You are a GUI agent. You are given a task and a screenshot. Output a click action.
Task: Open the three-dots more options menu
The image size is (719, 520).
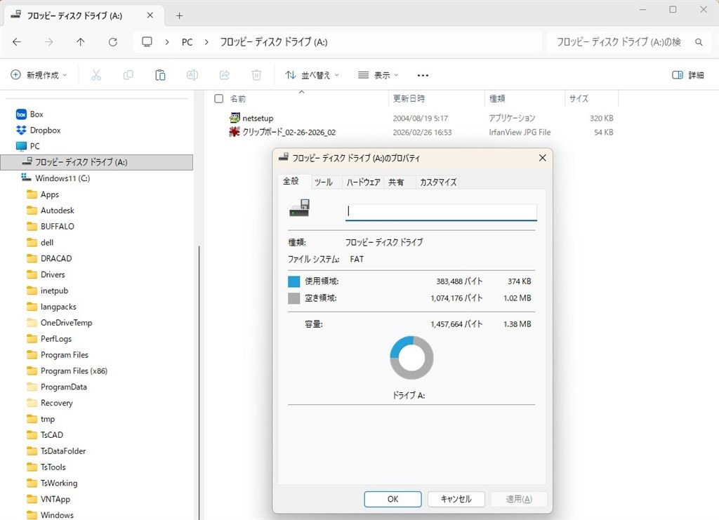tap(423, 75)
